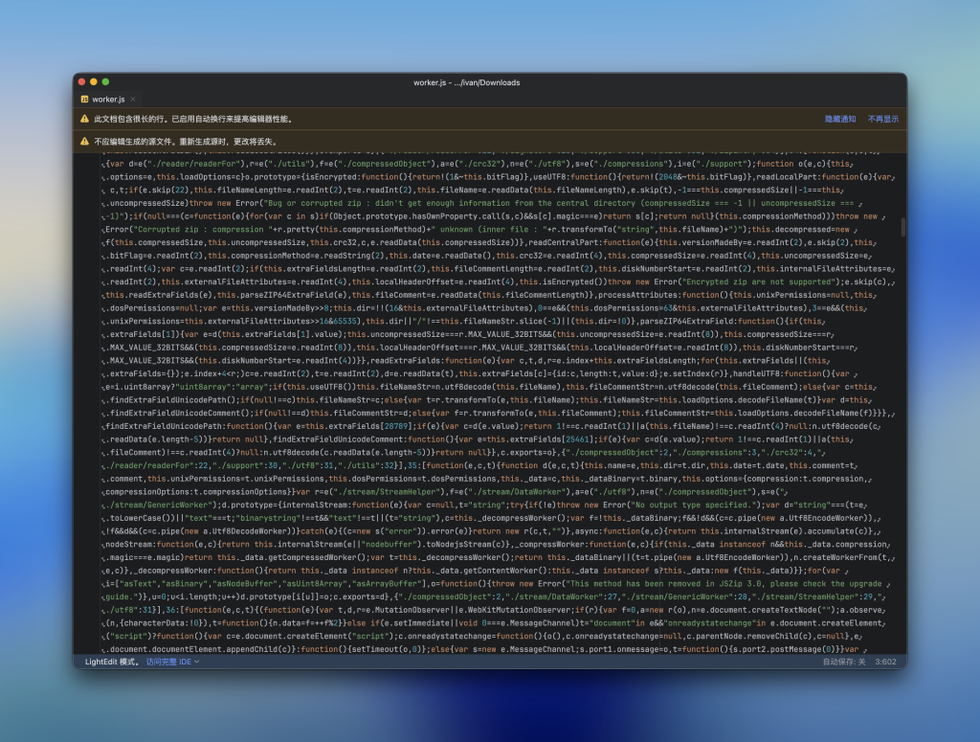Click LightEdit 模式 status label
980x742 pixels.
113,661
